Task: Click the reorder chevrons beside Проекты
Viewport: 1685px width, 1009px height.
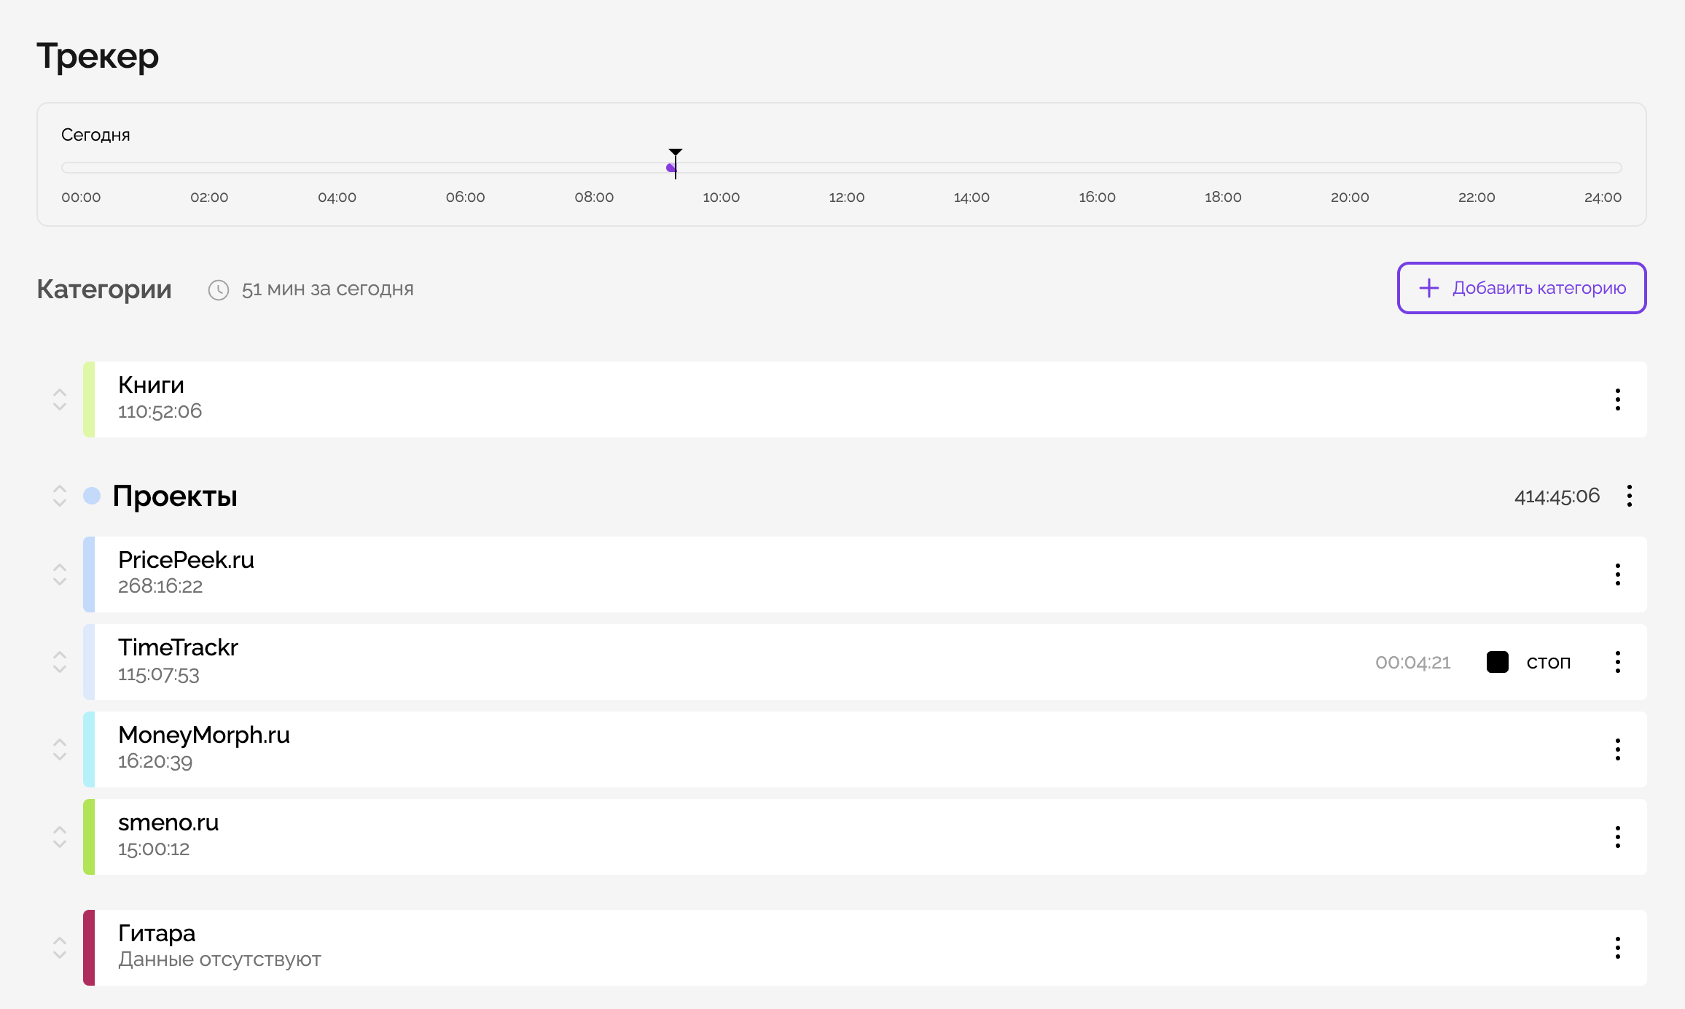Action: click(x=60, y=496)
